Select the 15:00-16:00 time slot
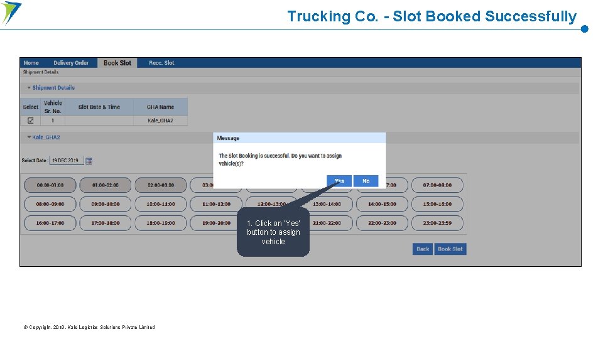This screenshot has width=603, height=339. pyautogui.click(x=437, y=204)
